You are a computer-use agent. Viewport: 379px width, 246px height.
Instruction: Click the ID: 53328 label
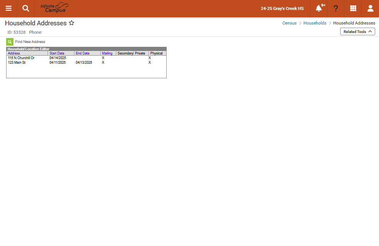pos(17,32)
